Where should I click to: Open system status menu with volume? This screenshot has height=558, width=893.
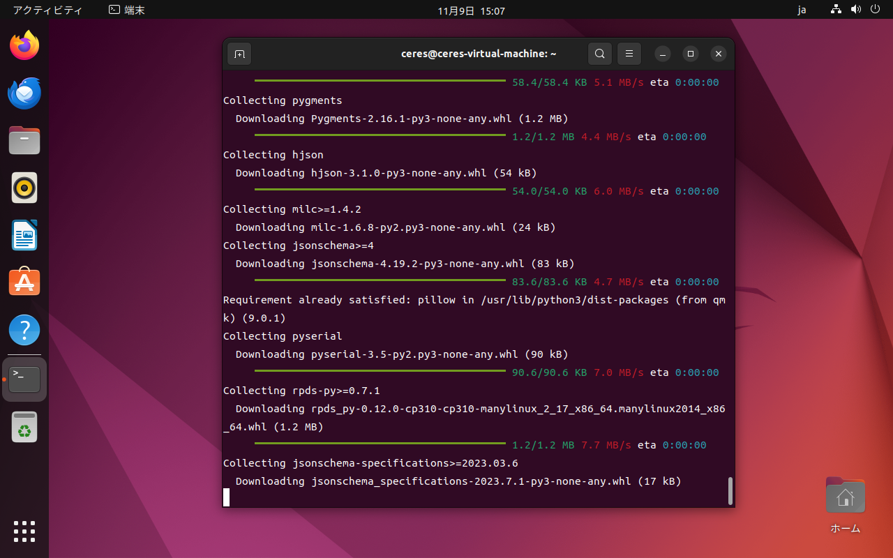[857, 10]
